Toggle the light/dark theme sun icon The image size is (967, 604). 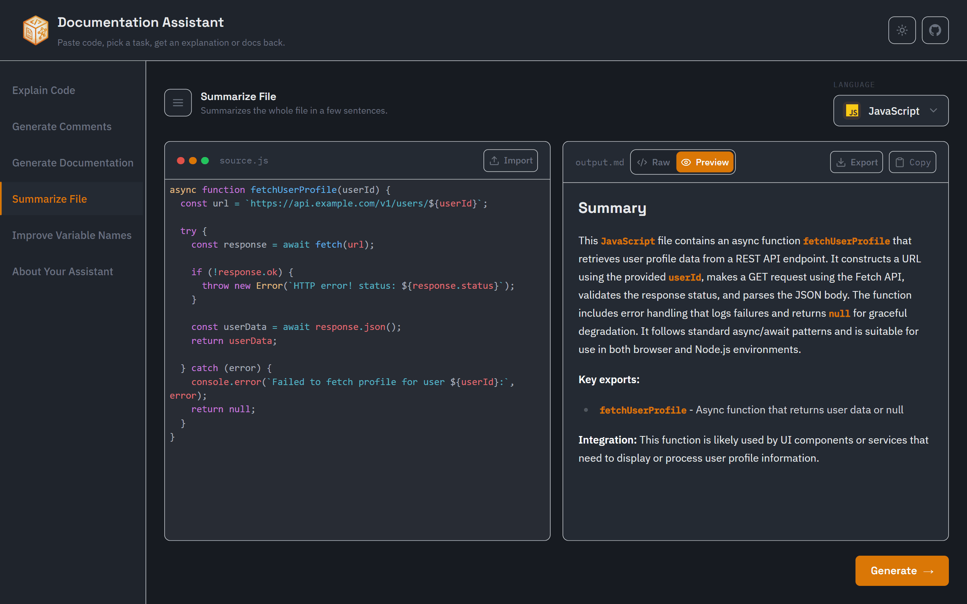pyautogui.click(x=902, y=30)
